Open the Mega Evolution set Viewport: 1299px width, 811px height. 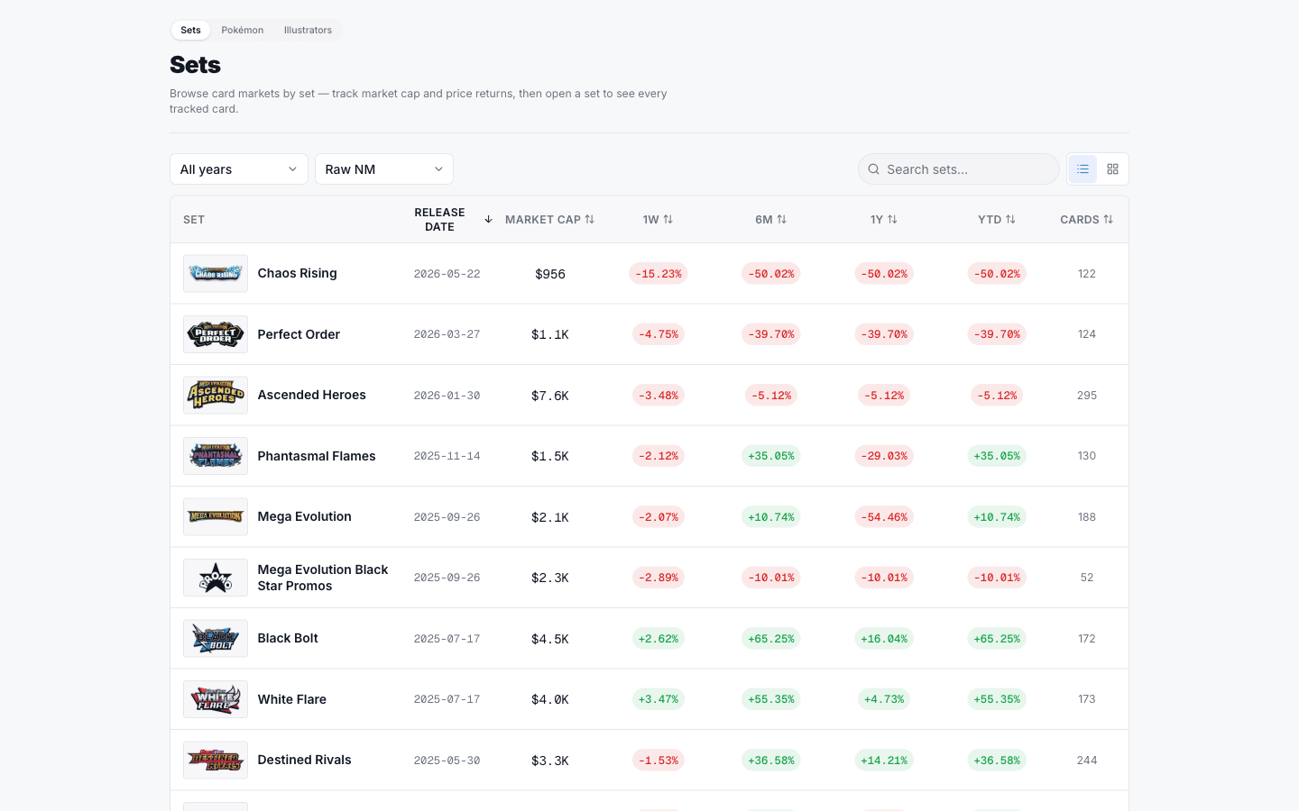(x=305, y=516)
